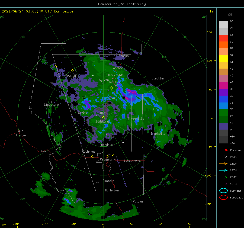
Task: Click the red forecast ellipse icon
Action: coord(223,197)
